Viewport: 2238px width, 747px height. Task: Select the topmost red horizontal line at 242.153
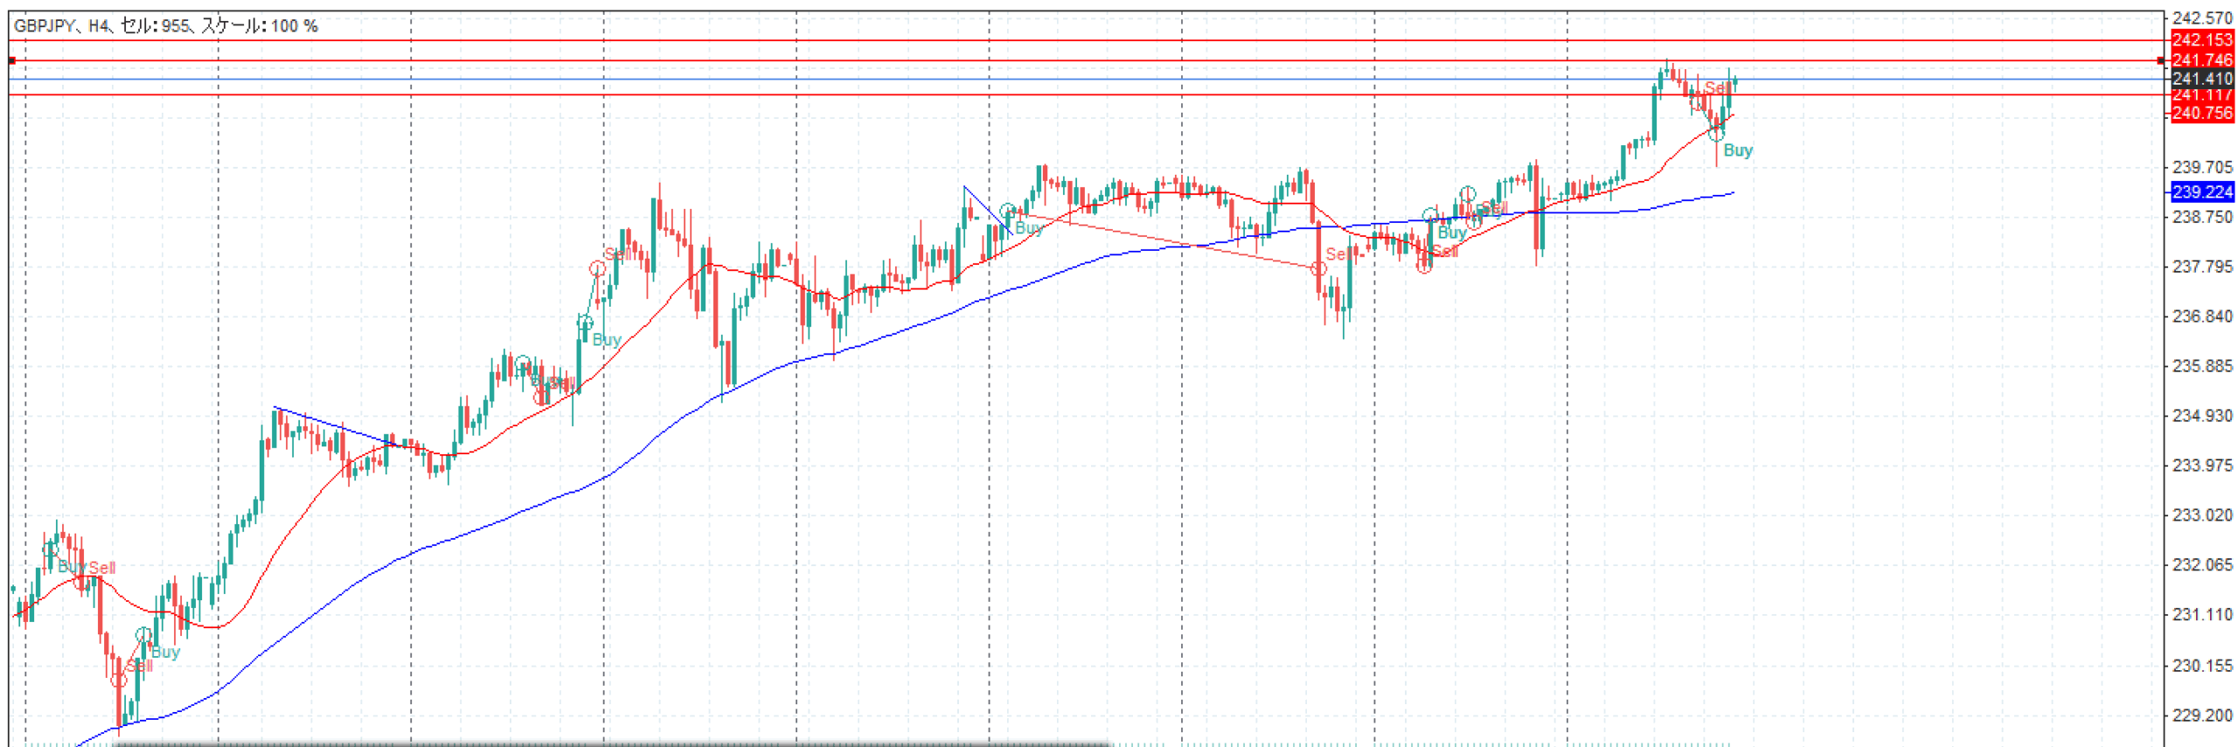tap(1049, 40)
